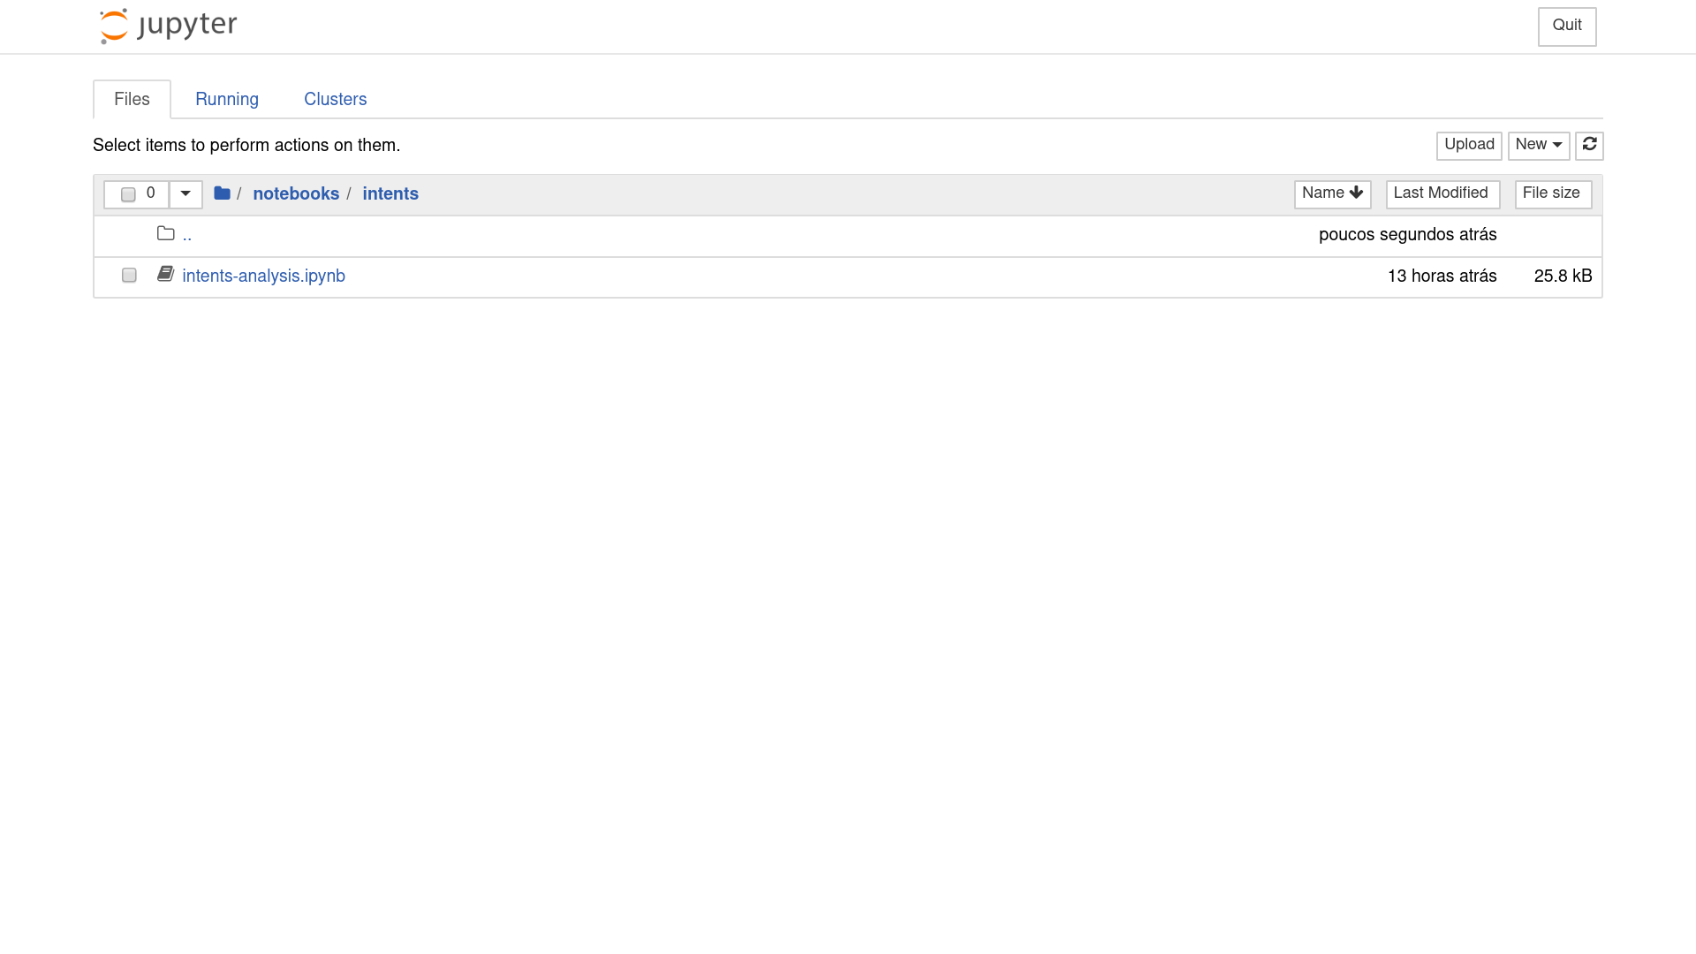The width and height of the screenshot is (1696, 954).
Task: Open the notebooks breadcrumb link
Action: point(296,193)
